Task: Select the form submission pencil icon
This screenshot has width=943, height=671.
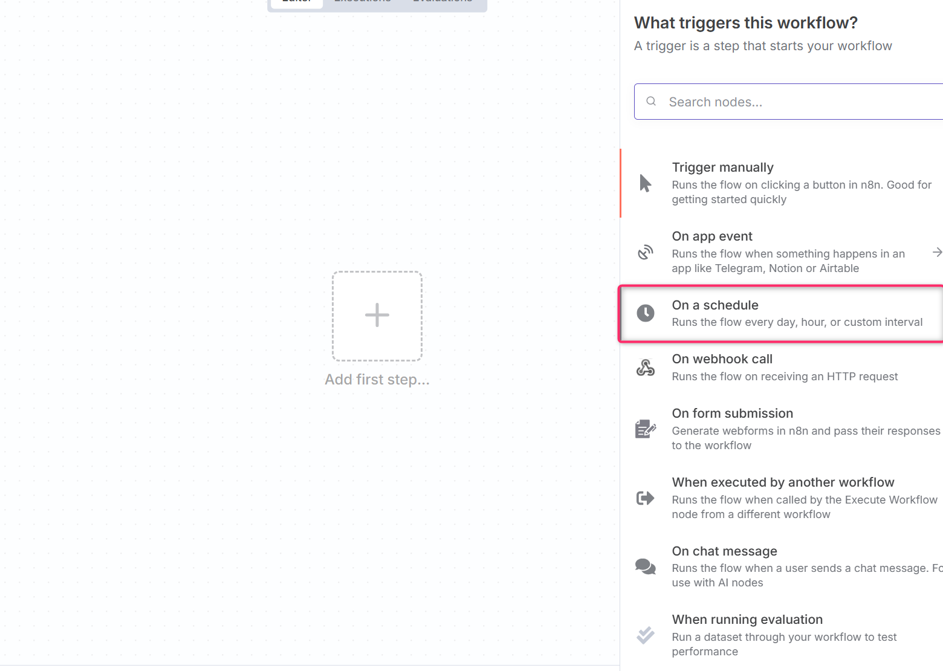Action: (646, 429)
